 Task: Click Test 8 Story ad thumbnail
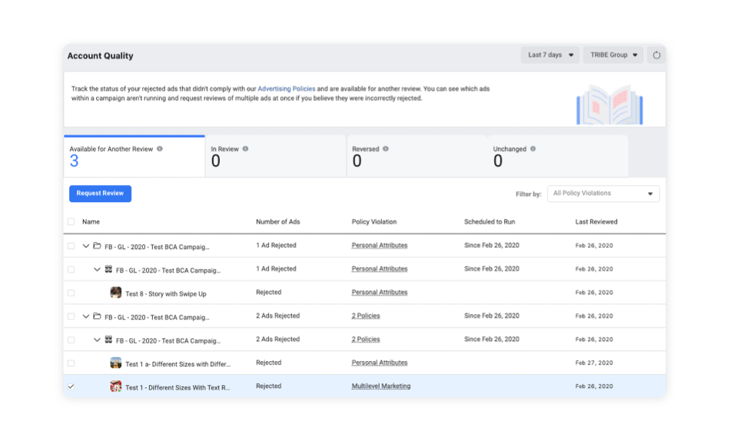click(x=116, y=293)
